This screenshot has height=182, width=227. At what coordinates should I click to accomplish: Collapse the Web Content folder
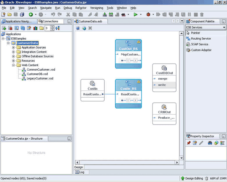(x=13, y=65)
